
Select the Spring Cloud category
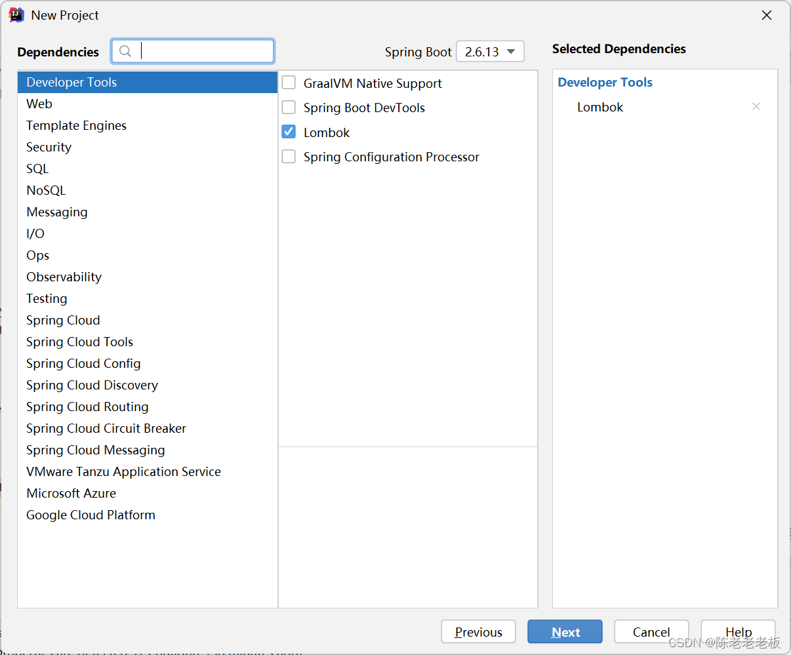148,320
